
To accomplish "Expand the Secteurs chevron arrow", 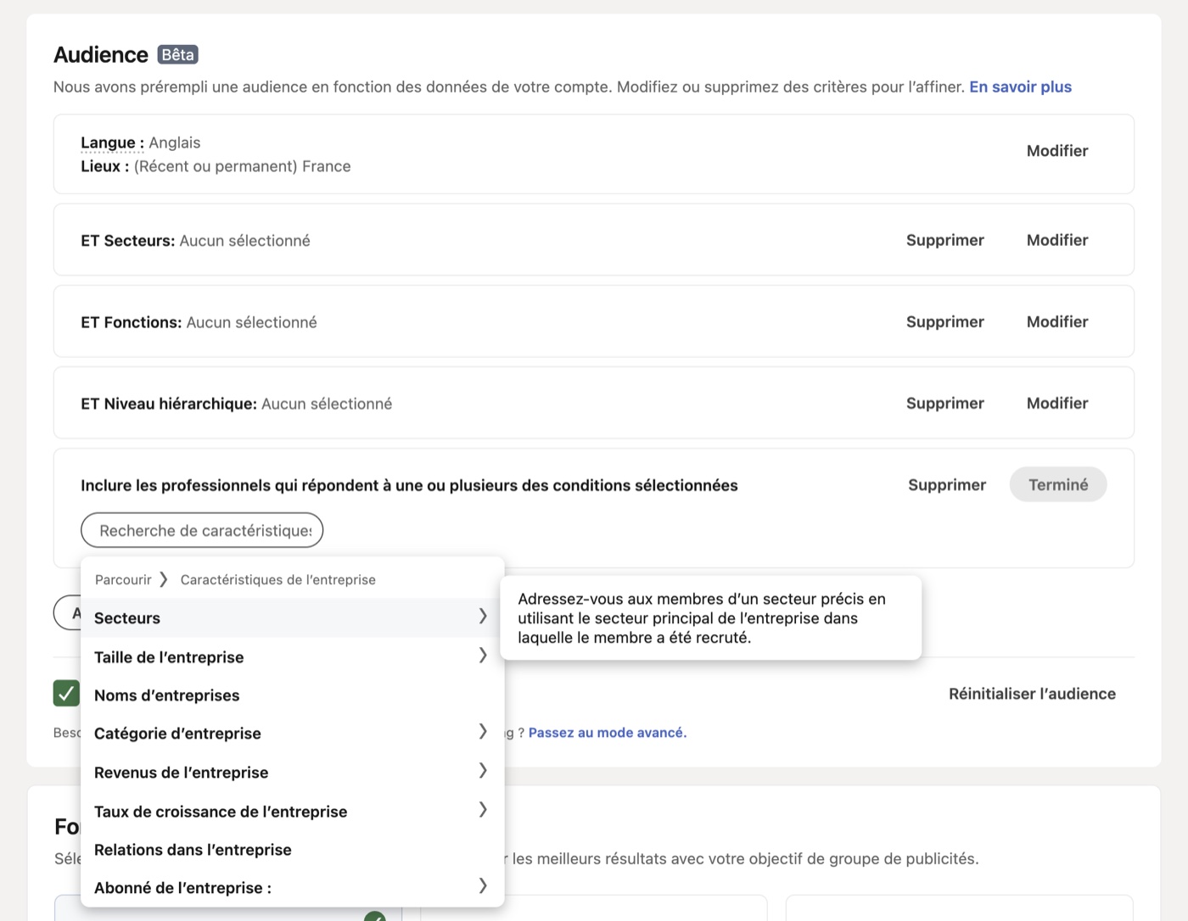I will pyautogui.click(x=482, y=617).
